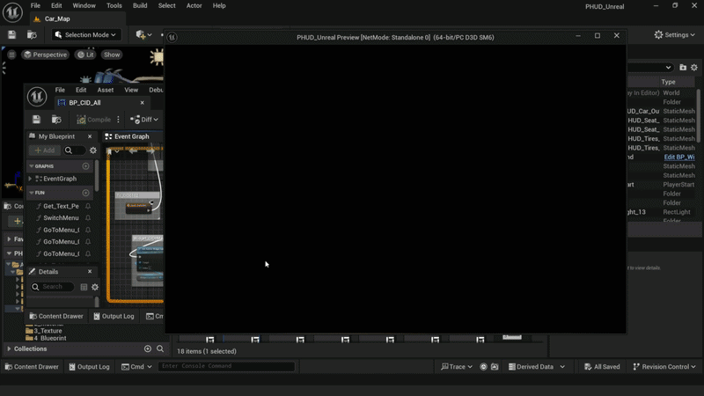Screen dimensions: 704x396
Task: Click the Compile button in Blueprint editor
Action: (93, 120)
